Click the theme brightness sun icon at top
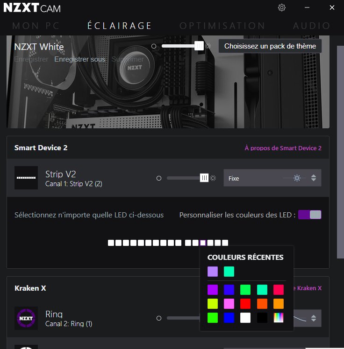Screen dimensions: 344x349 208,46
